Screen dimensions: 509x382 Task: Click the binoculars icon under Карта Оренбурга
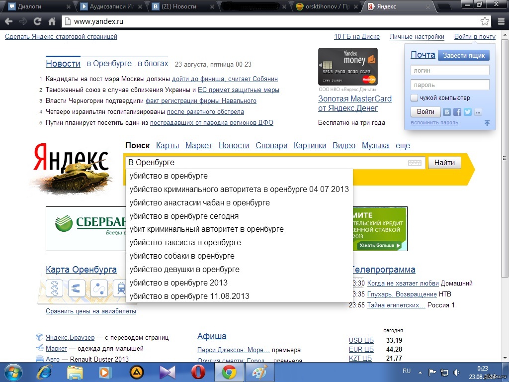tap(77, 288)
